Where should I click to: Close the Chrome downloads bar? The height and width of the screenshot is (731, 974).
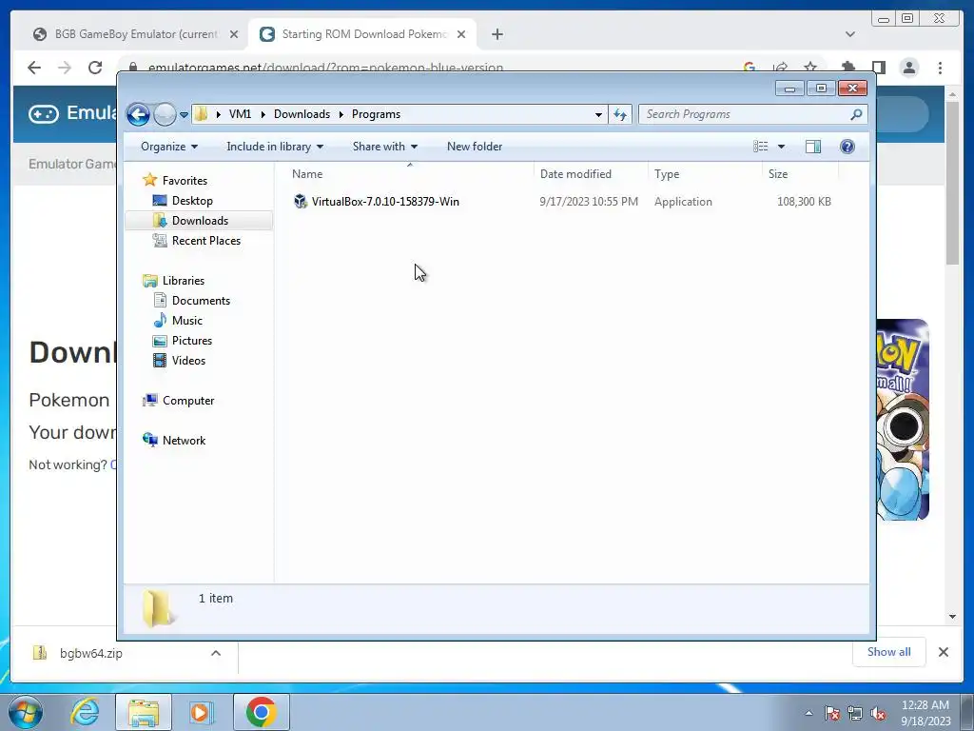[943, 652]
